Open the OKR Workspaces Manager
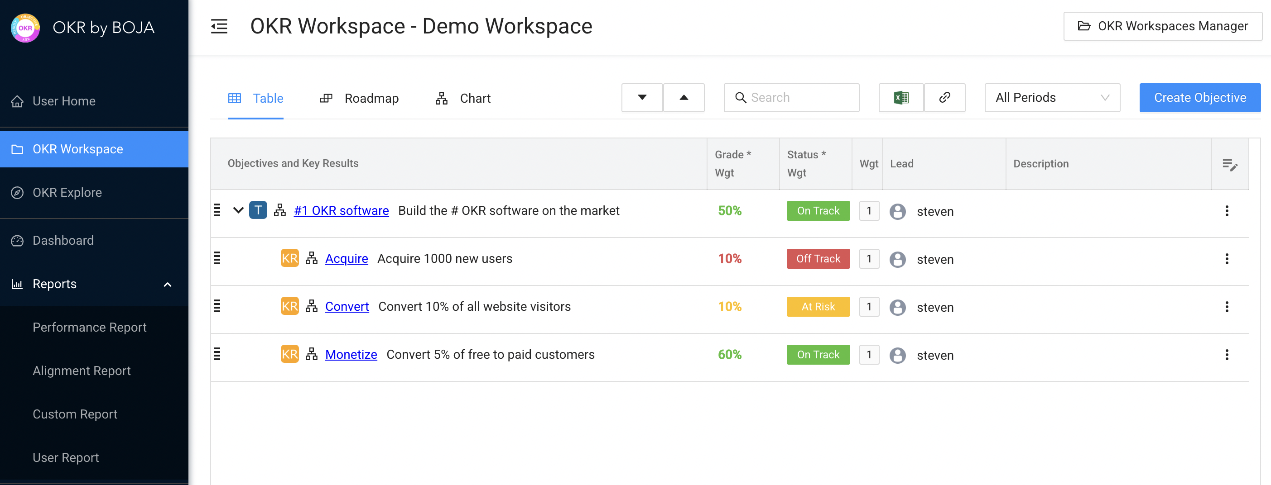This screenshot has width=1271, height=485. click(1162, 26)
